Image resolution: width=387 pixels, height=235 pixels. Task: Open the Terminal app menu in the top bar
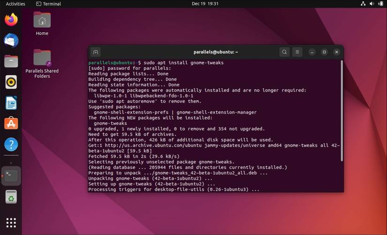49,4
